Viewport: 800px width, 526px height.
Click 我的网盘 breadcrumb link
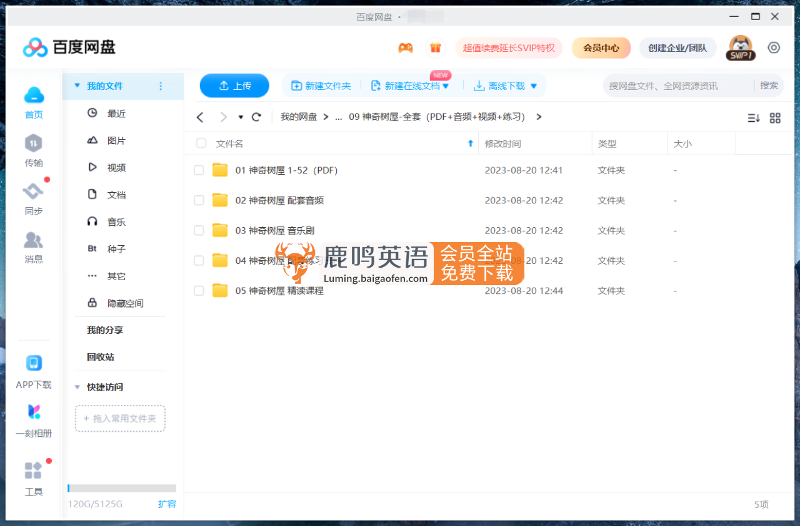(299, 117)
